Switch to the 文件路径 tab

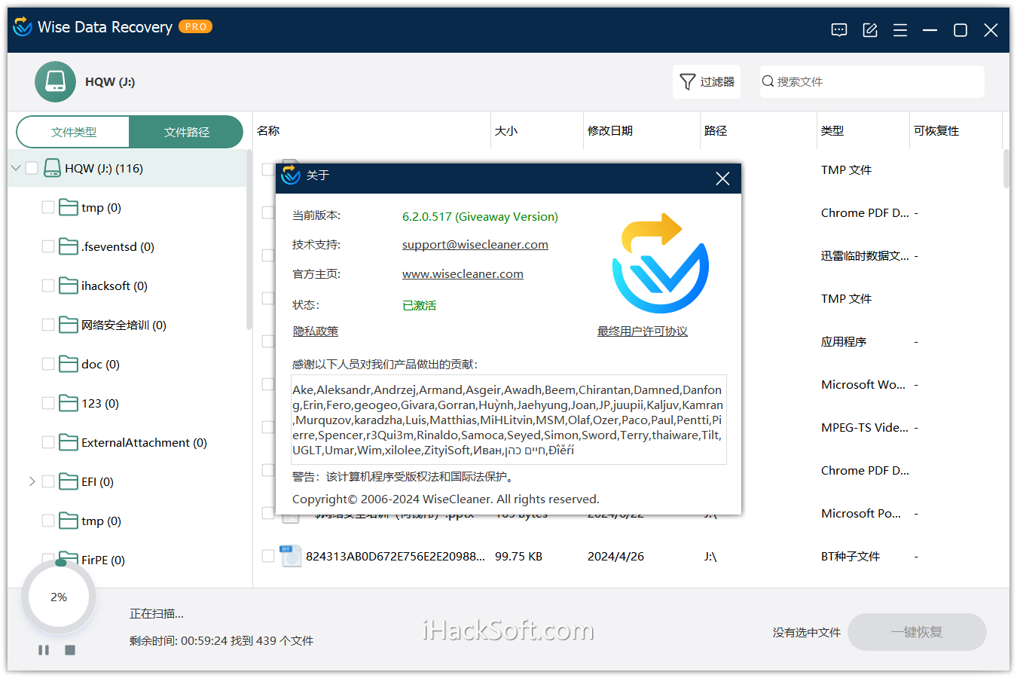pos(186,132)
